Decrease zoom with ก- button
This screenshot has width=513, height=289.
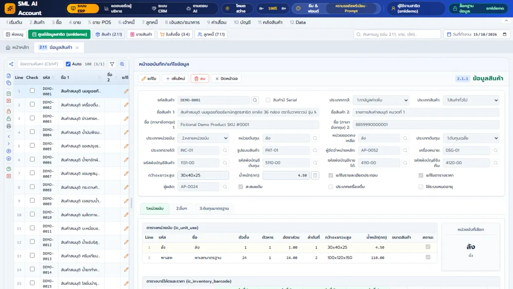pos(261,9)
